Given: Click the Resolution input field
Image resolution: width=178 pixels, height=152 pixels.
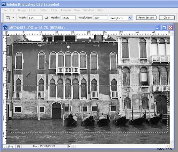Looking at the screenshot, I should click(x=100, y=18).
